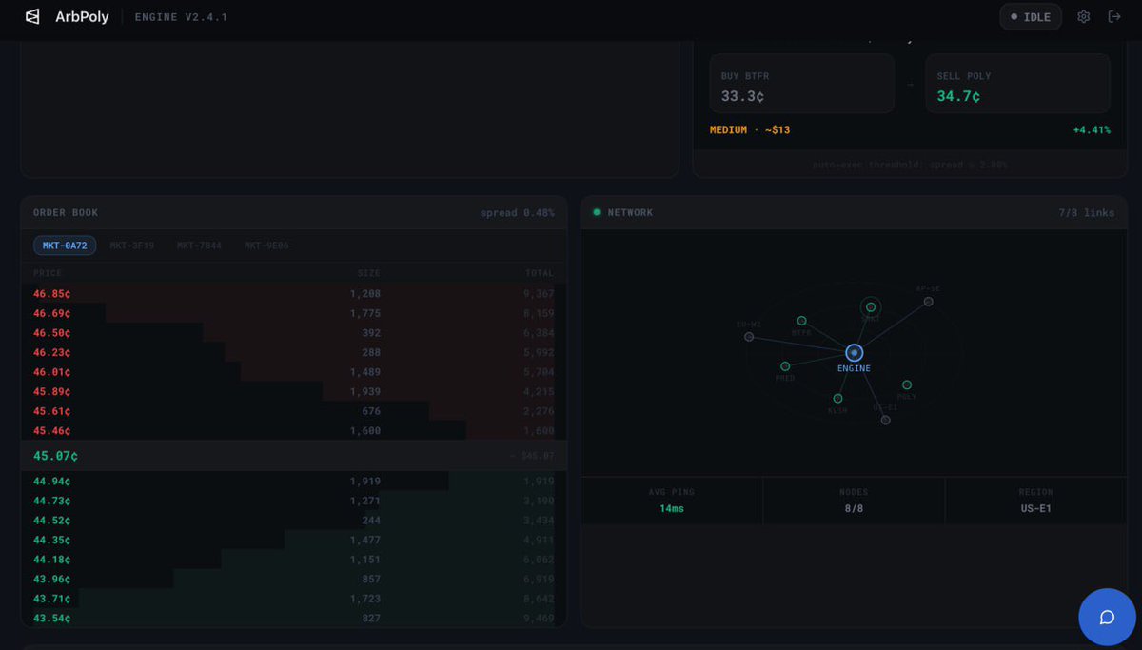Click the logout arrow icon
Viewport: 1142px width, 650px height.
(1113, 16)
